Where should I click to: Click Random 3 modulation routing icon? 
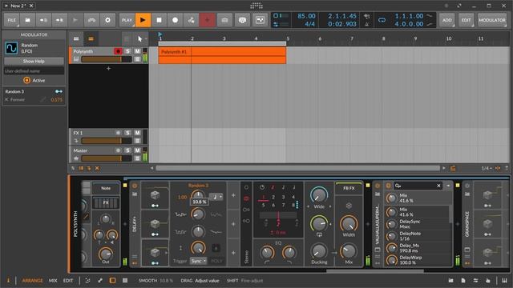pyautogui.click(x=59, y=92)
